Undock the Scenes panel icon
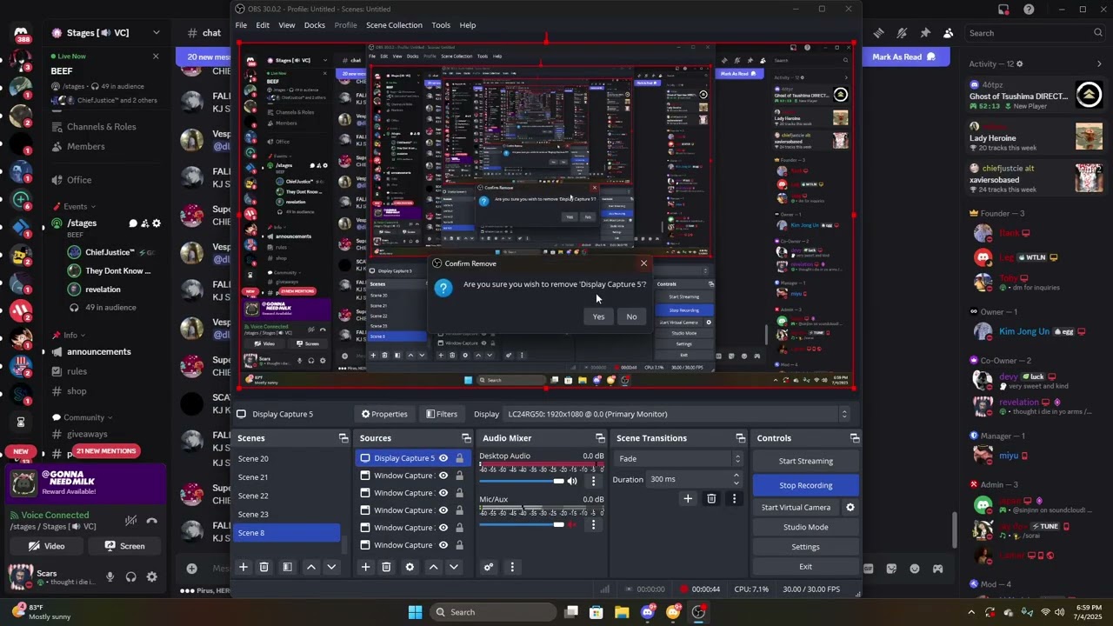This screenshot has width=1113, height=626. click(343, 438)
